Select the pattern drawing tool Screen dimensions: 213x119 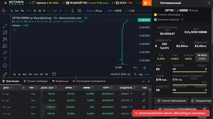[x=5, y=39]
